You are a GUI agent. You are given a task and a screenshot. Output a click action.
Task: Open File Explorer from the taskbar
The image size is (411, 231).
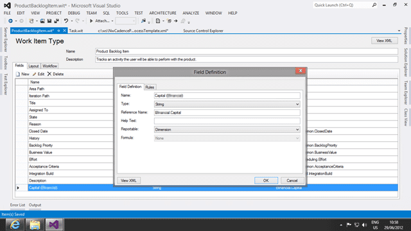[35, 225]
